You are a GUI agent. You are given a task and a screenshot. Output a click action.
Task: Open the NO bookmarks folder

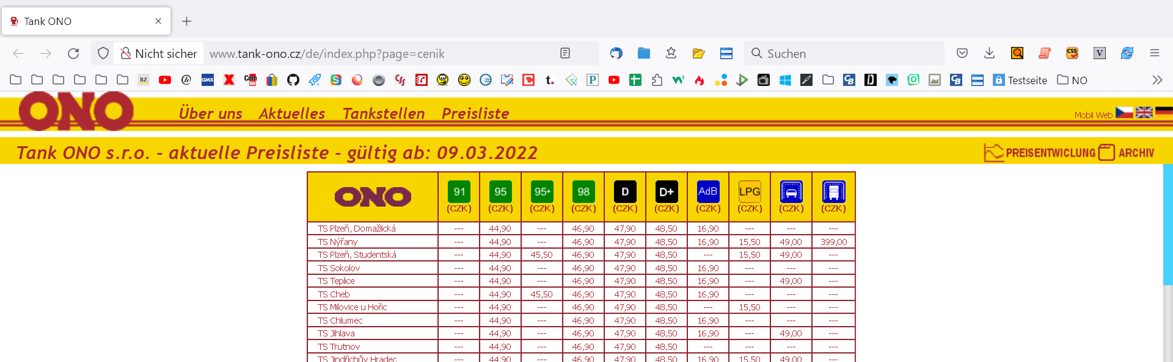pos(1072,80)
